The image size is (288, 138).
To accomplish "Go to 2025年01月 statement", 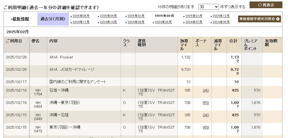I will (x=194, y=16).
